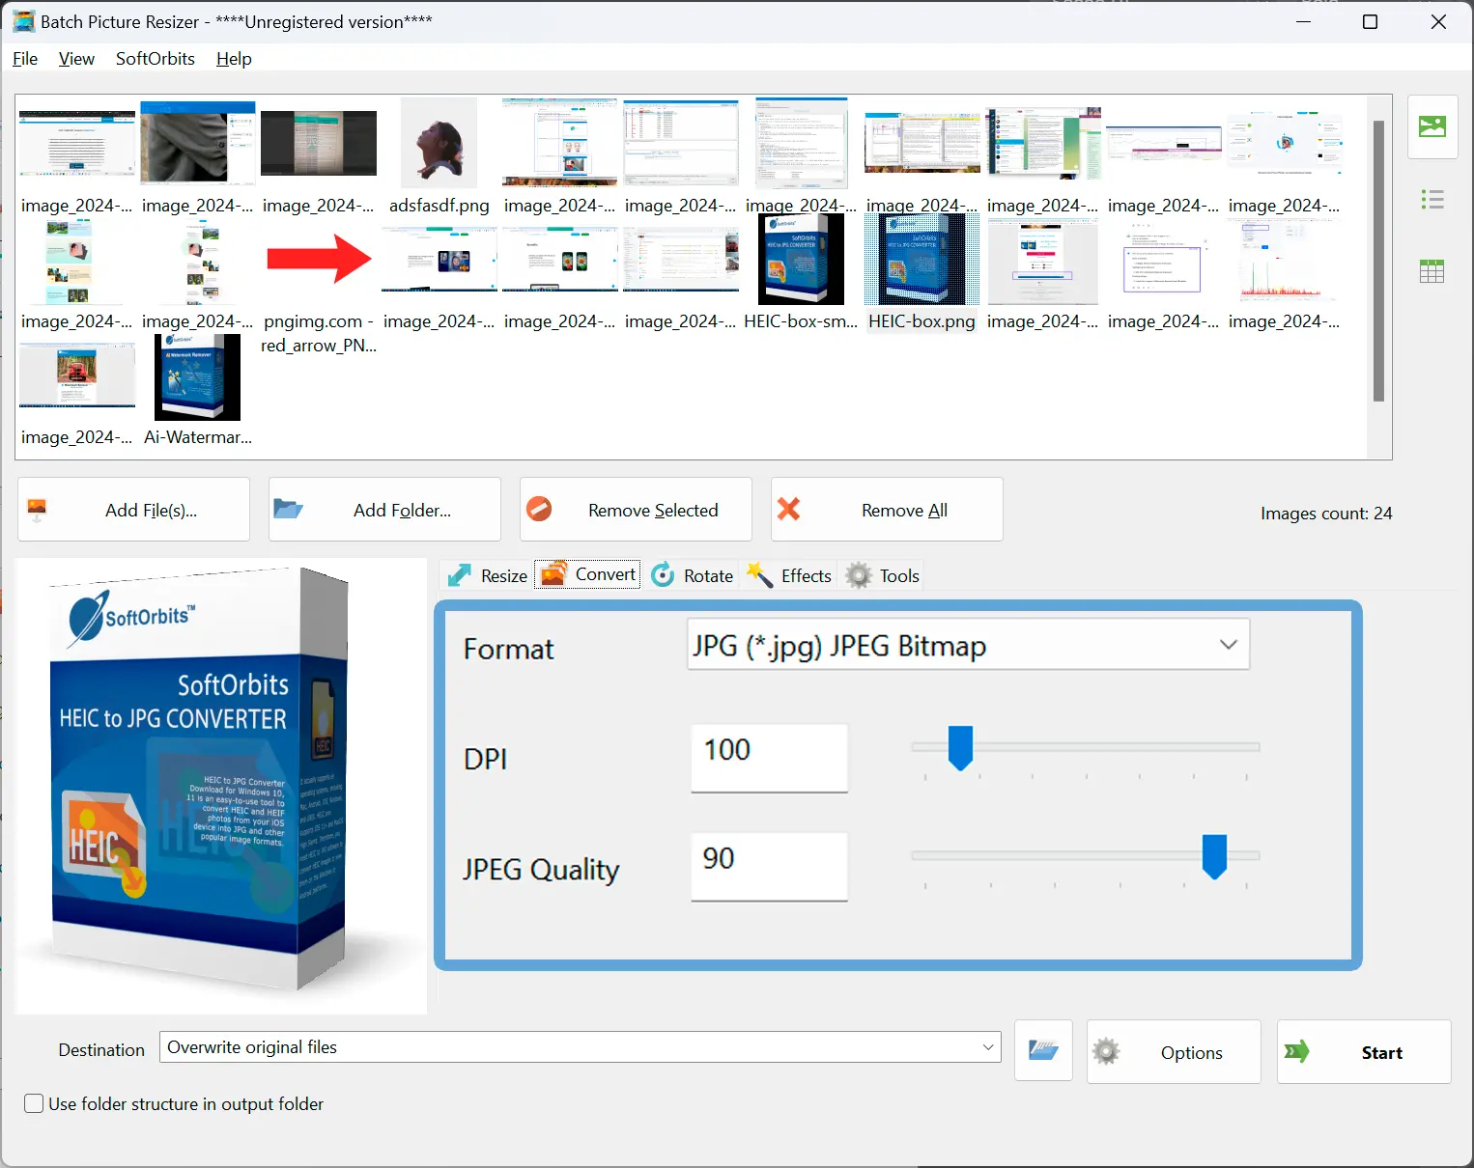Select the HEIC-box.png thumbnail

click(x=922, y=273)
